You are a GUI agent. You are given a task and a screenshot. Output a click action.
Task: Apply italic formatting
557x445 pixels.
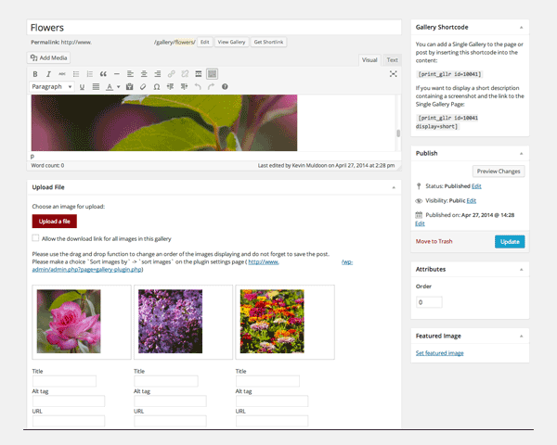coord(48,74)
